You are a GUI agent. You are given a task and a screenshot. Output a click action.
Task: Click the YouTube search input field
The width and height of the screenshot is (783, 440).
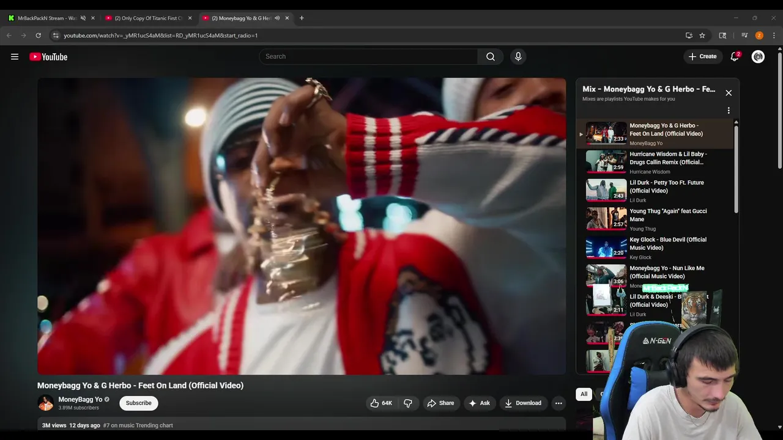coord(369,57)
